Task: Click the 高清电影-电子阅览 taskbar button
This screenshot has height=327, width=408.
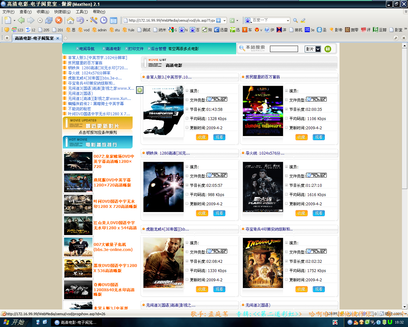Action: pos(76,322)
